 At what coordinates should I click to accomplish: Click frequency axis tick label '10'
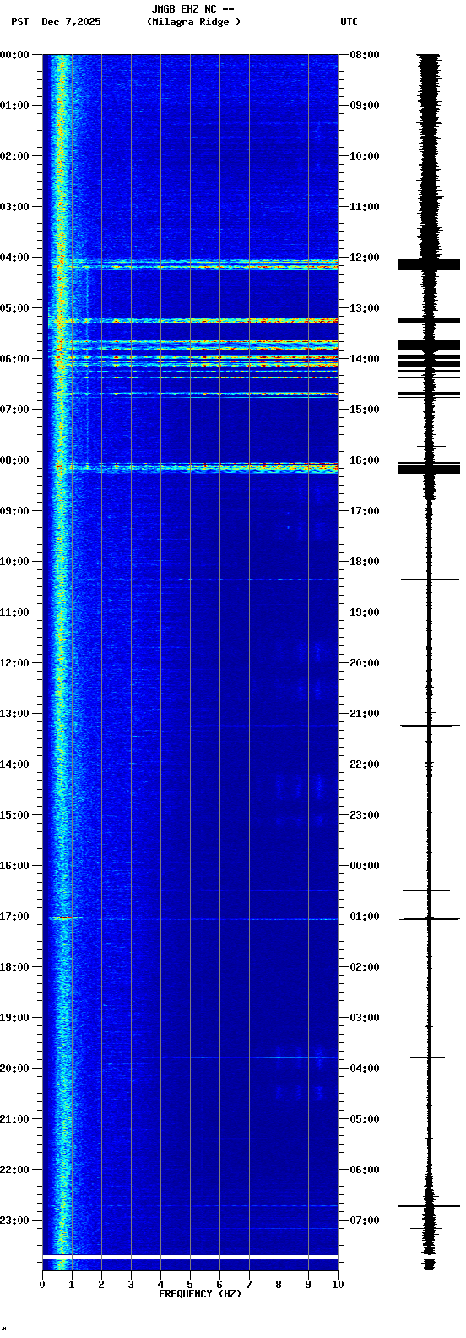pos(338,1285)
